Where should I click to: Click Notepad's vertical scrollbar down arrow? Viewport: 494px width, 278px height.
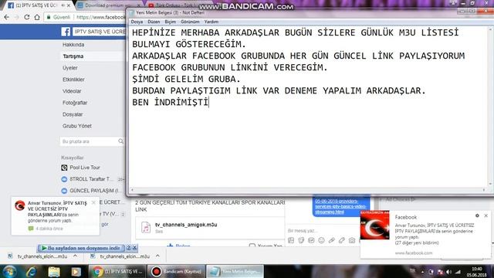click(490, 184)
